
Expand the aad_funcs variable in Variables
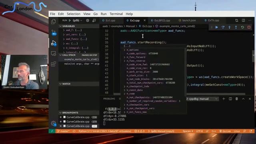[64, 39]
